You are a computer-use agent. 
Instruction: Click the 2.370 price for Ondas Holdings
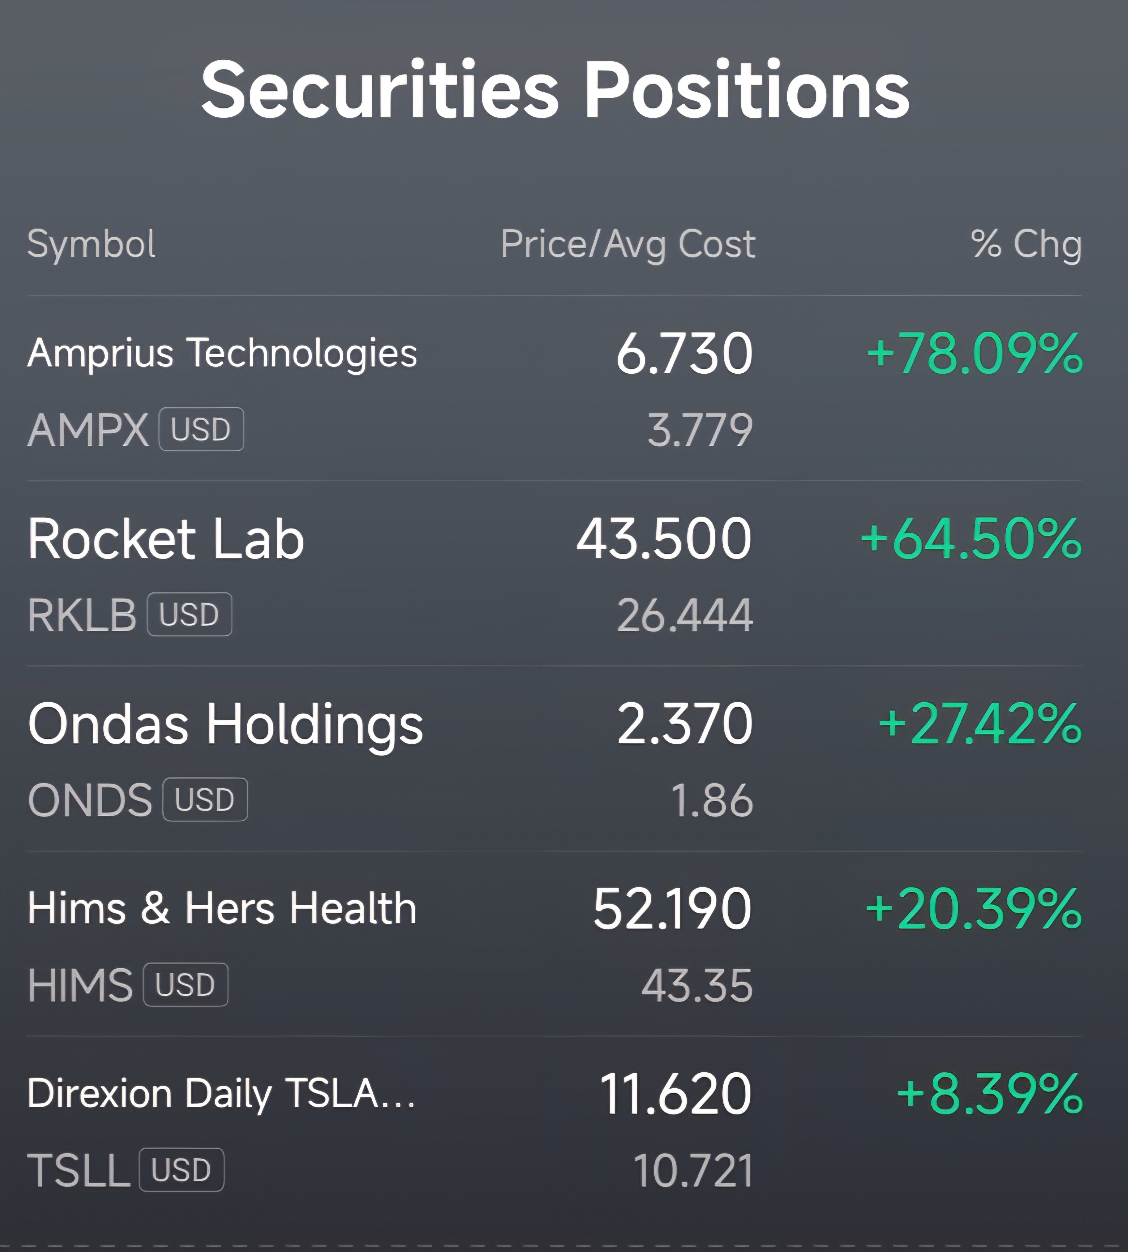tap(685, 723)
